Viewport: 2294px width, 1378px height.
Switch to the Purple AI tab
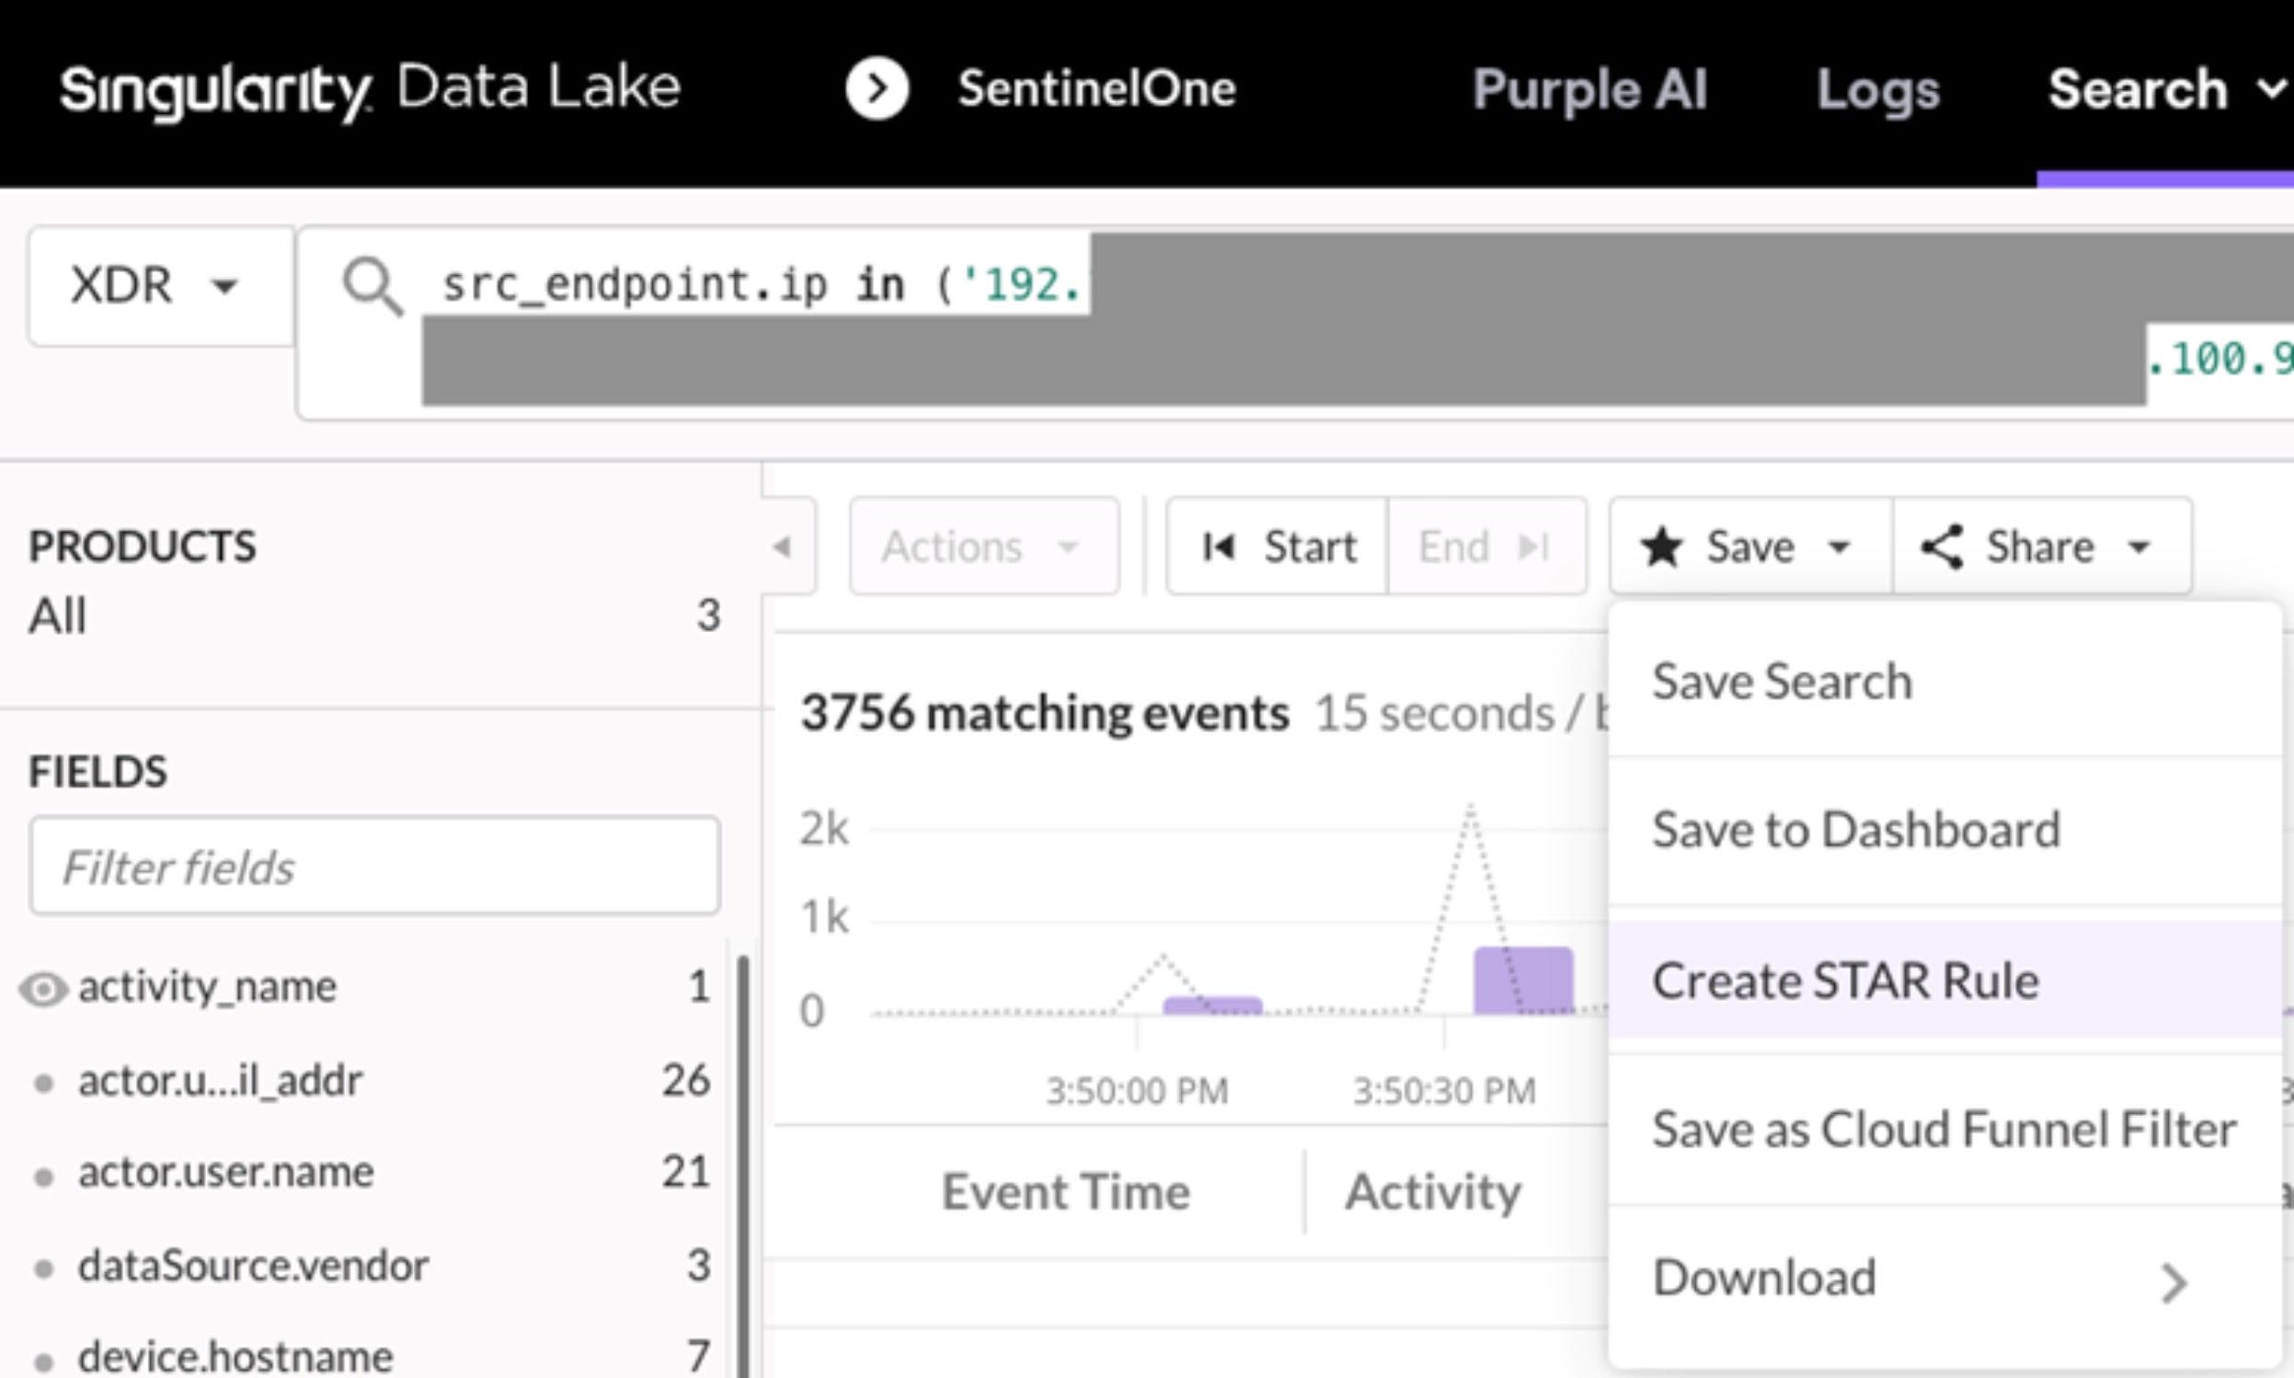pos(1589,90)
